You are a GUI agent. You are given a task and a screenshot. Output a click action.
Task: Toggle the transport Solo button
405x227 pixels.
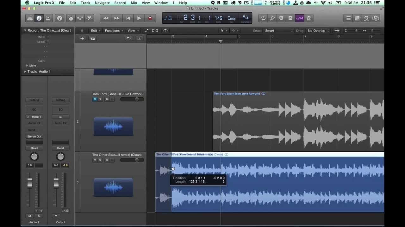[x=290, y=18]
